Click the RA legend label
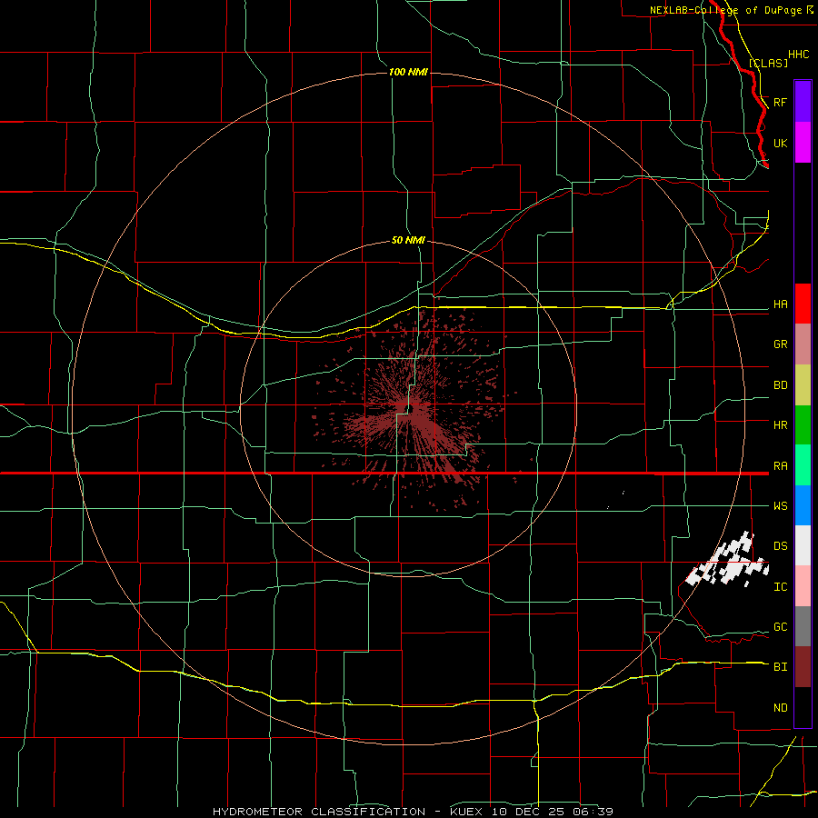This screenshot has width=818, height=818. [781, 466]
